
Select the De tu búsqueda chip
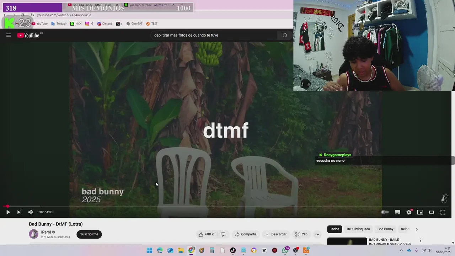(x=358, y=229)
